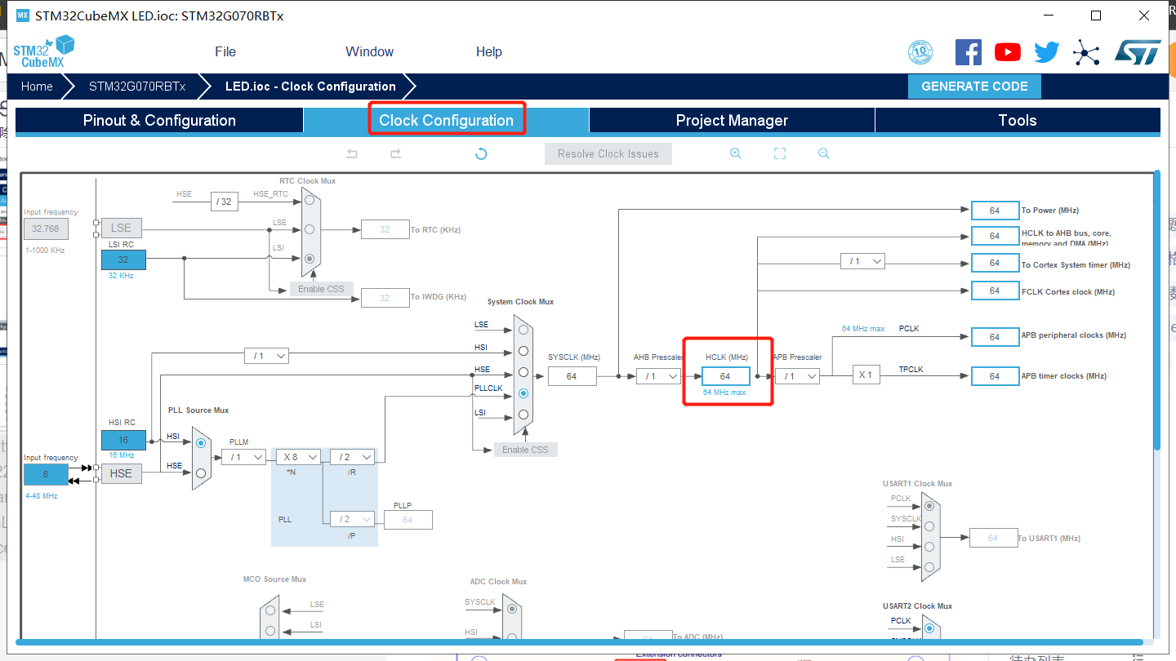
Task: Click the 10 years anniversary badge icon
Action: pyautogui.click(x=920, y=53)
